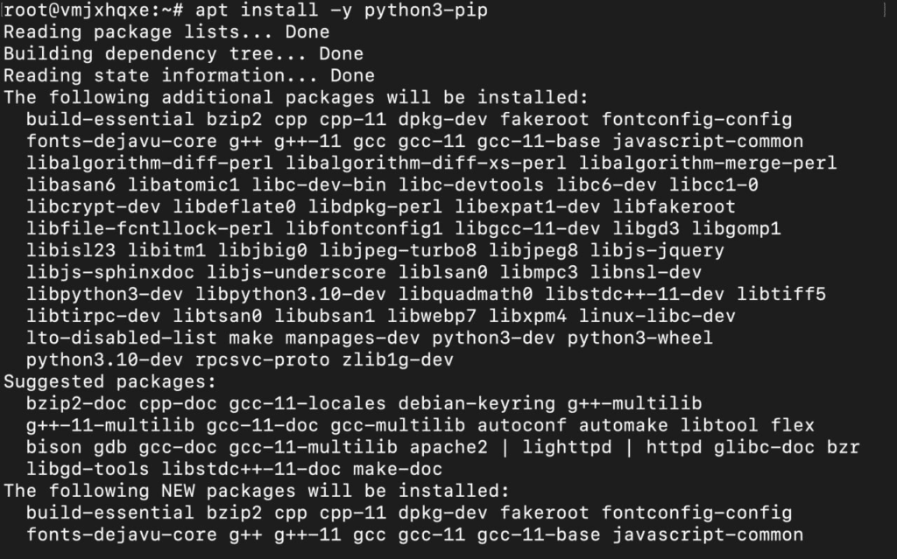897x559 pixels.
Task: Click the line 'Reading package lists... Done'
Action: coord(166,32)
